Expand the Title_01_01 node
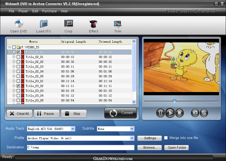226x161 pixels. (14, 52)
